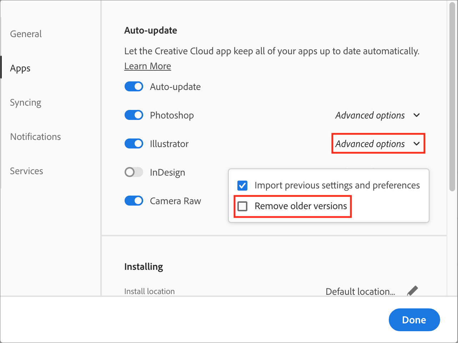Disable Photoshop auto-update switch
The height and width of the screenshot is (343, 458).
coord(134,115)
